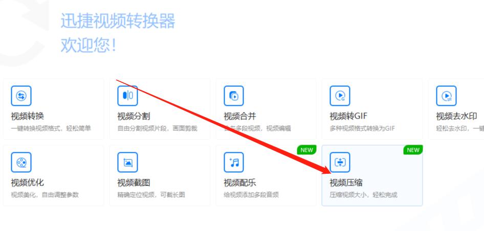Viewport: 484px width, 231px height.
Task: Click NEW badge on 视频压缩 card
Action: click(412, 150)
